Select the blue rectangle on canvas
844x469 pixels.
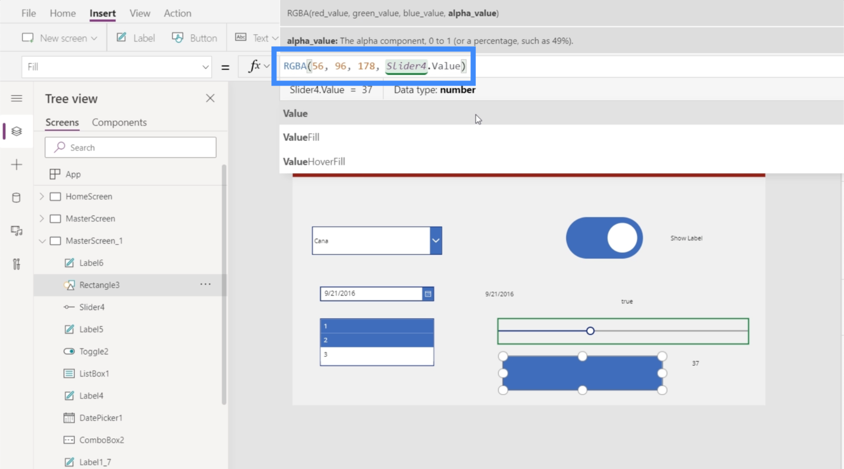[x=582, y=373]
